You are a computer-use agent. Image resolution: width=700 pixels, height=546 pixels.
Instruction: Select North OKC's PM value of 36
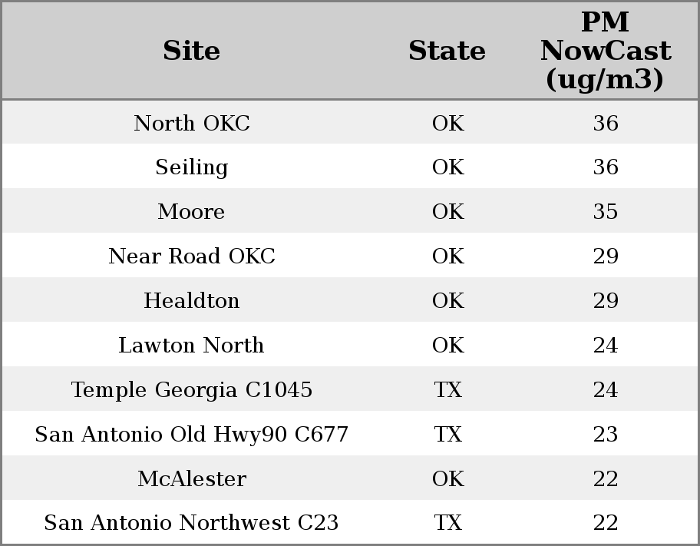[x=605, y=124]
